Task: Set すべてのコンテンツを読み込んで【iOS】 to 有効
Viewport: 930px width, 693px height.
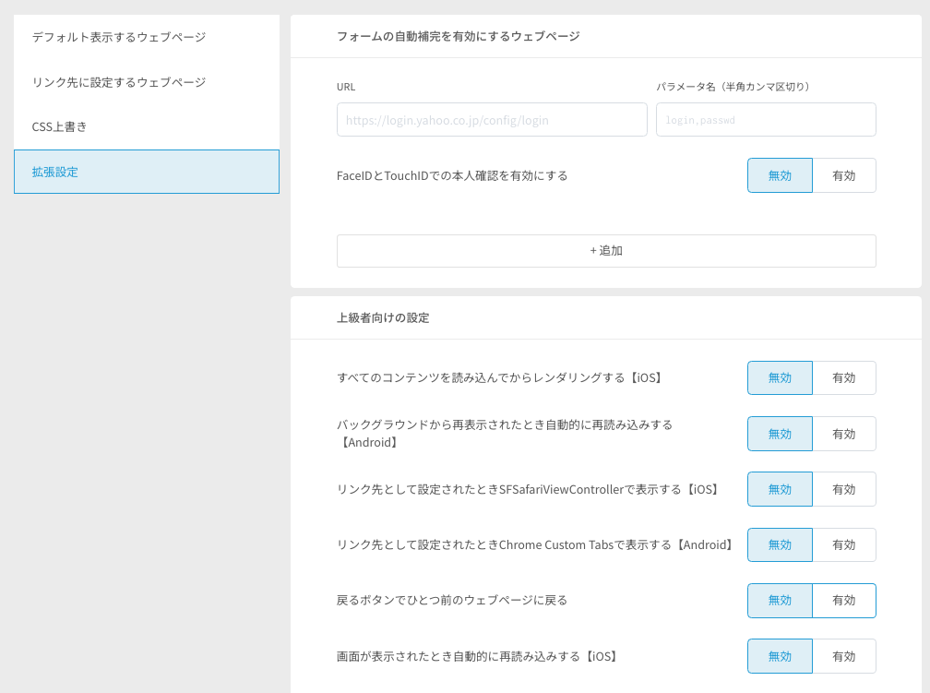Action: pyautogui.click(x=844, y=378)
